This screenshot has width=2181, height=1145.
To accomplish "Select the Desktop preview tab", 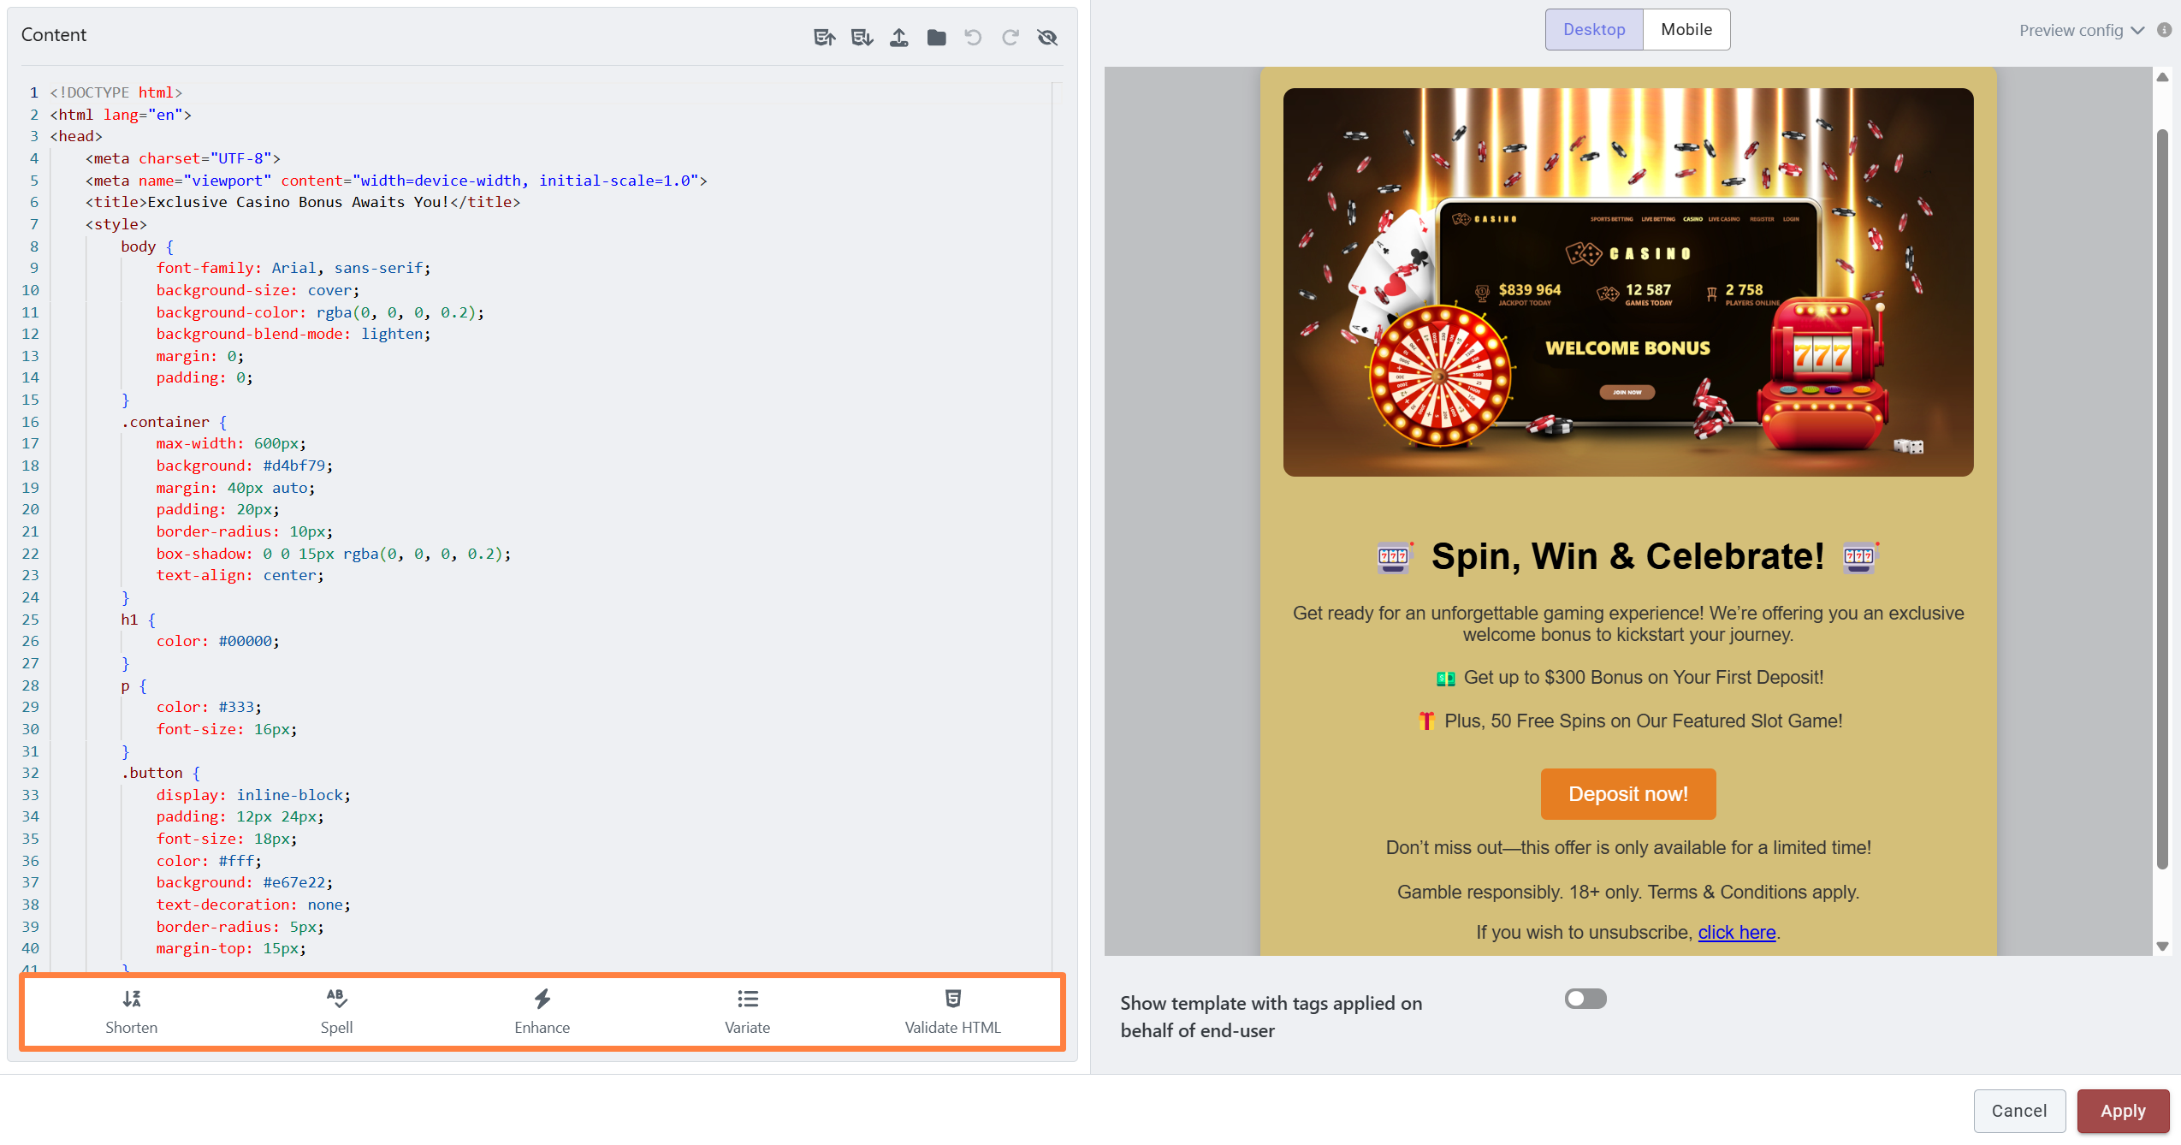I will (1594, 29).
